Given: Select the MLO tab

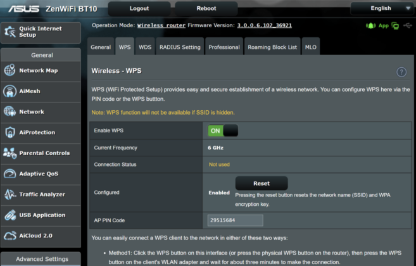Looking at the screenshot, I should (x=311, y=47).
